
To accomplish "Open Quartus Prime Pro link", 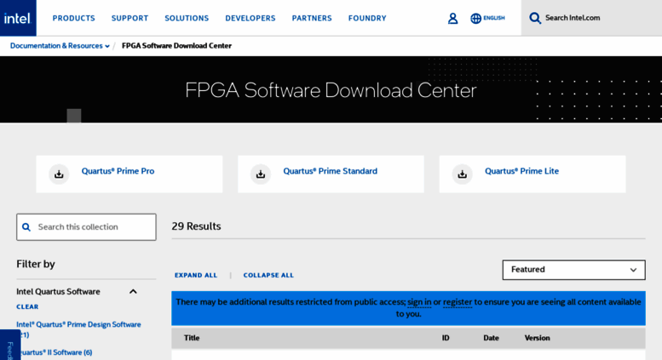I will point(118,171).
